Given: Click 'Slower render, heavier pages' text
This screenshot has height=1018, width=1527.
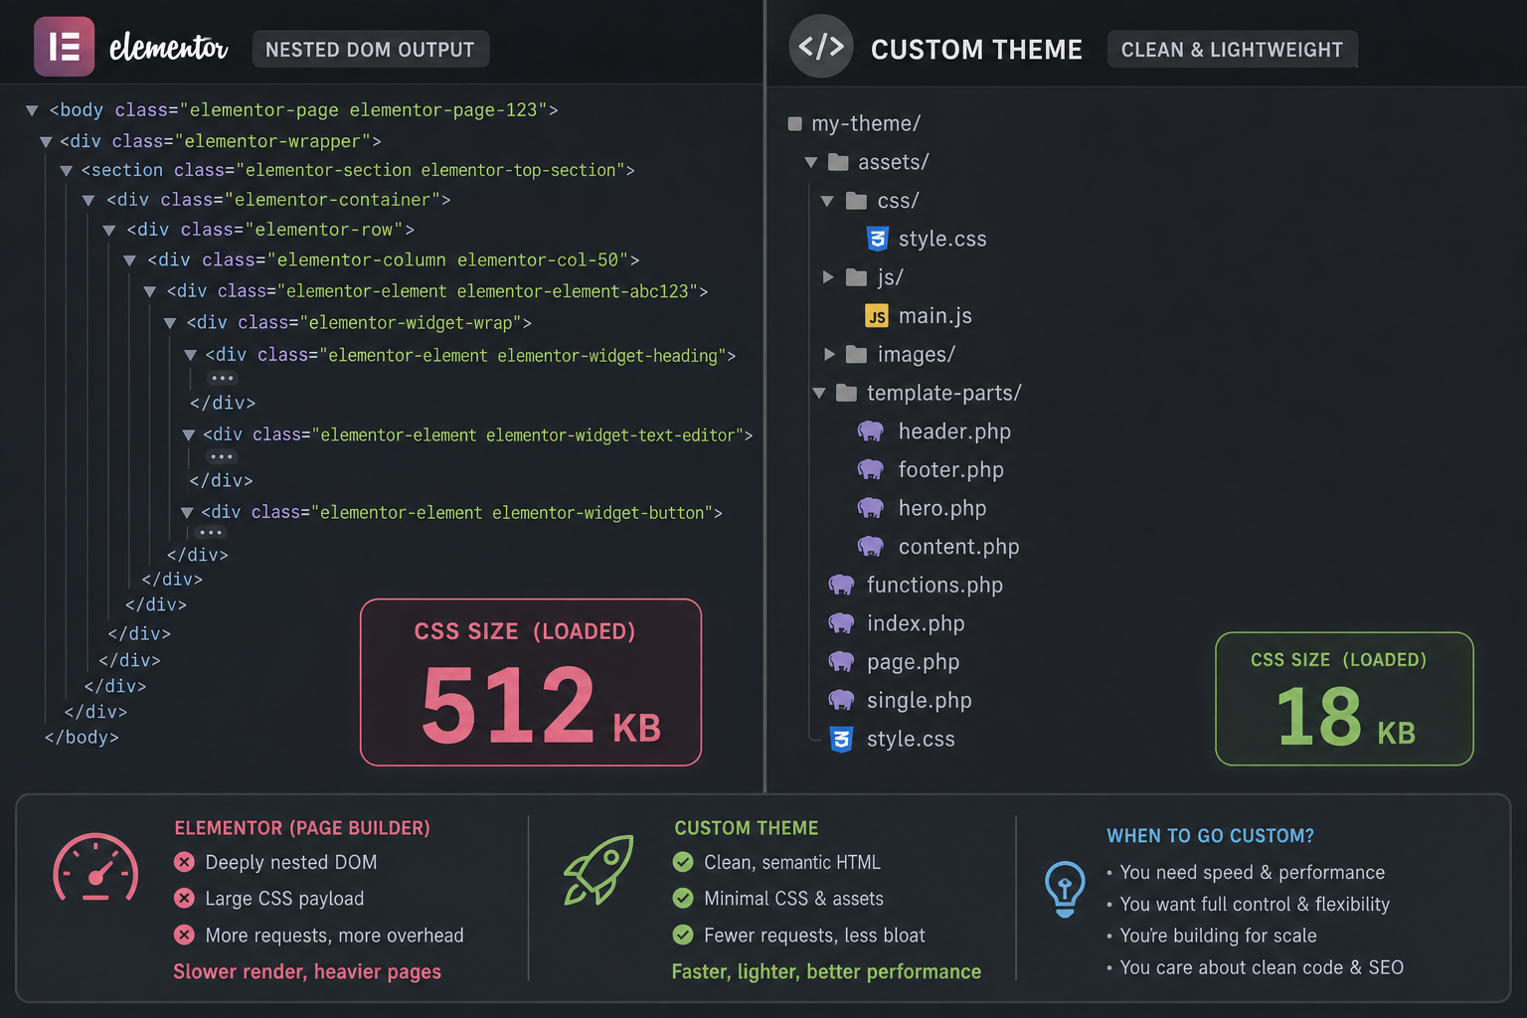Looking at the screenshot, I should [307, 971].
